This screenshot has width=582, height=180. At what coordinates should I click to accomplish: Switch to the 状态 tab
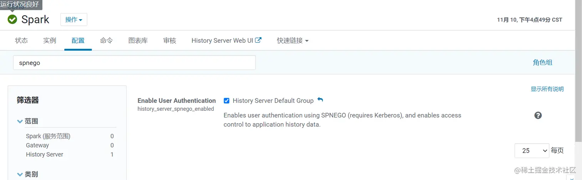coord(22,40)
